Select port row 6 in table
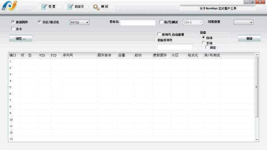Screen dimensions: 267x150 pyautogui.click(x=131, y=94)
